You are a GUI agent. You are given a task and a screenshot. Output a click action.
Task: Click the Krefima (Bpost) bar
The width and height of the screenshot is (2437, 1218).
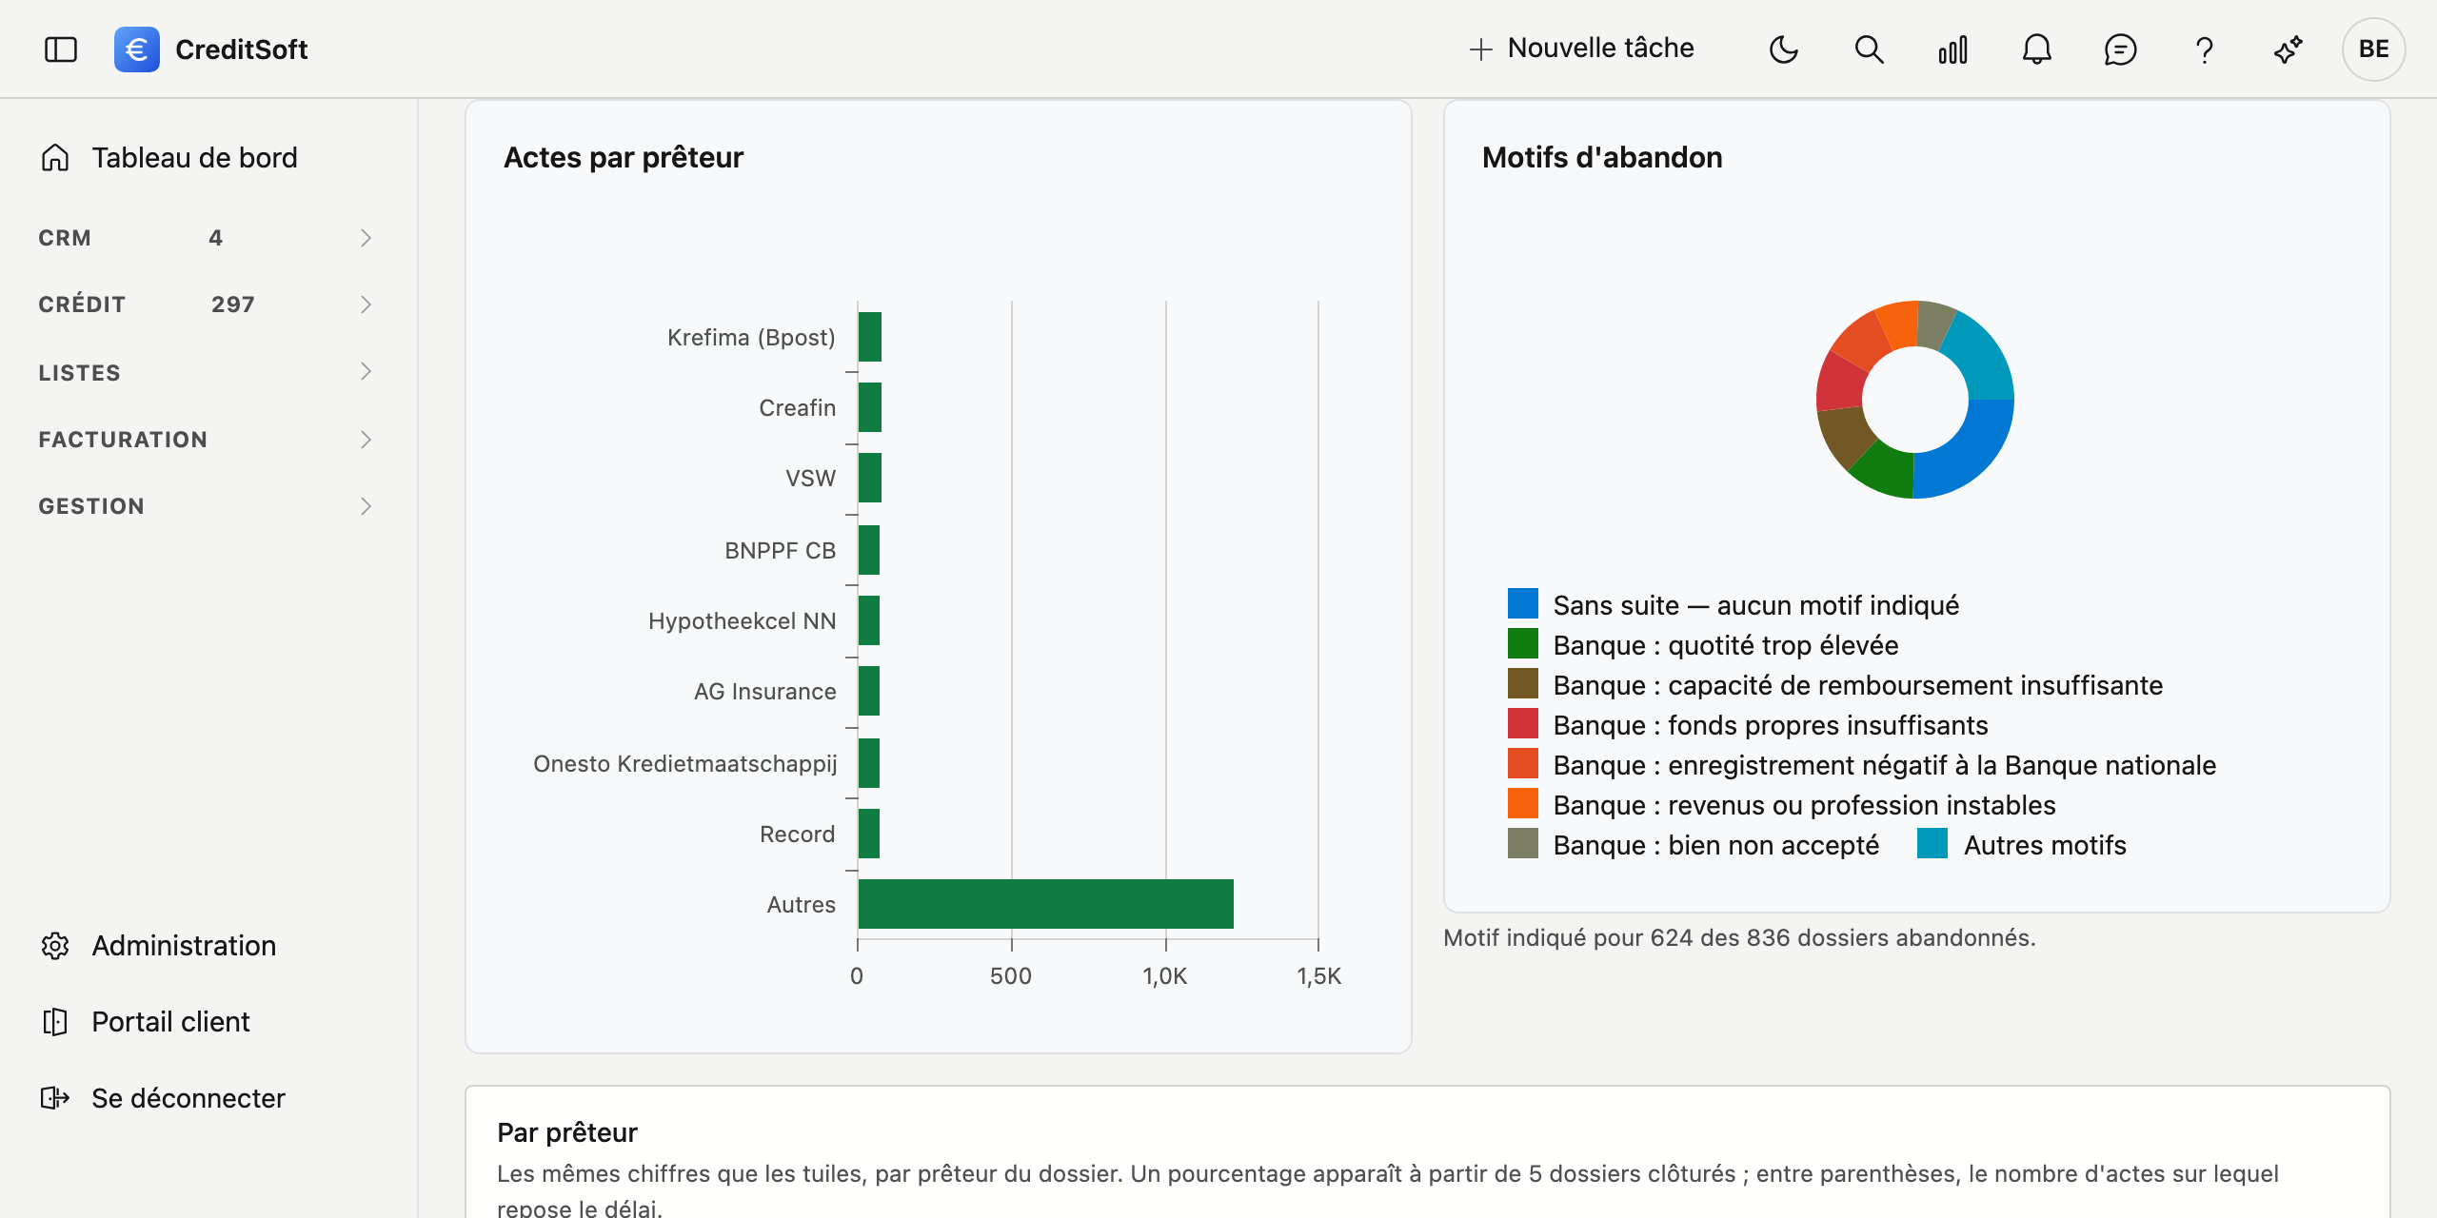click(870, 337)
